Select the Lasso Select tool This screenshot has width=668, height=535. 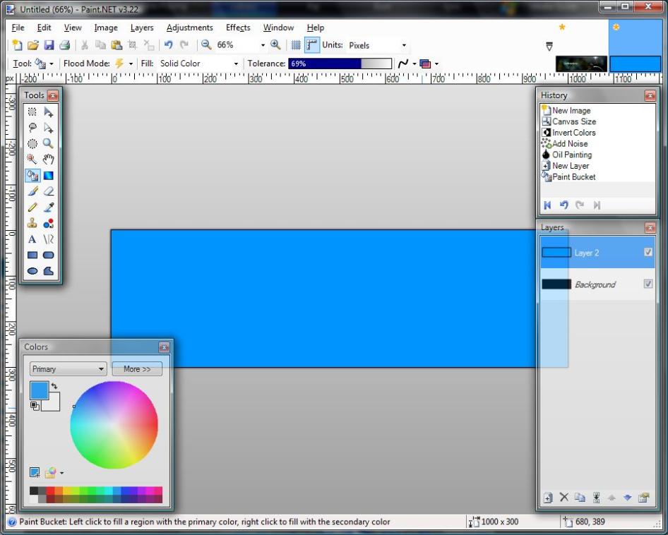pos(32,128)
